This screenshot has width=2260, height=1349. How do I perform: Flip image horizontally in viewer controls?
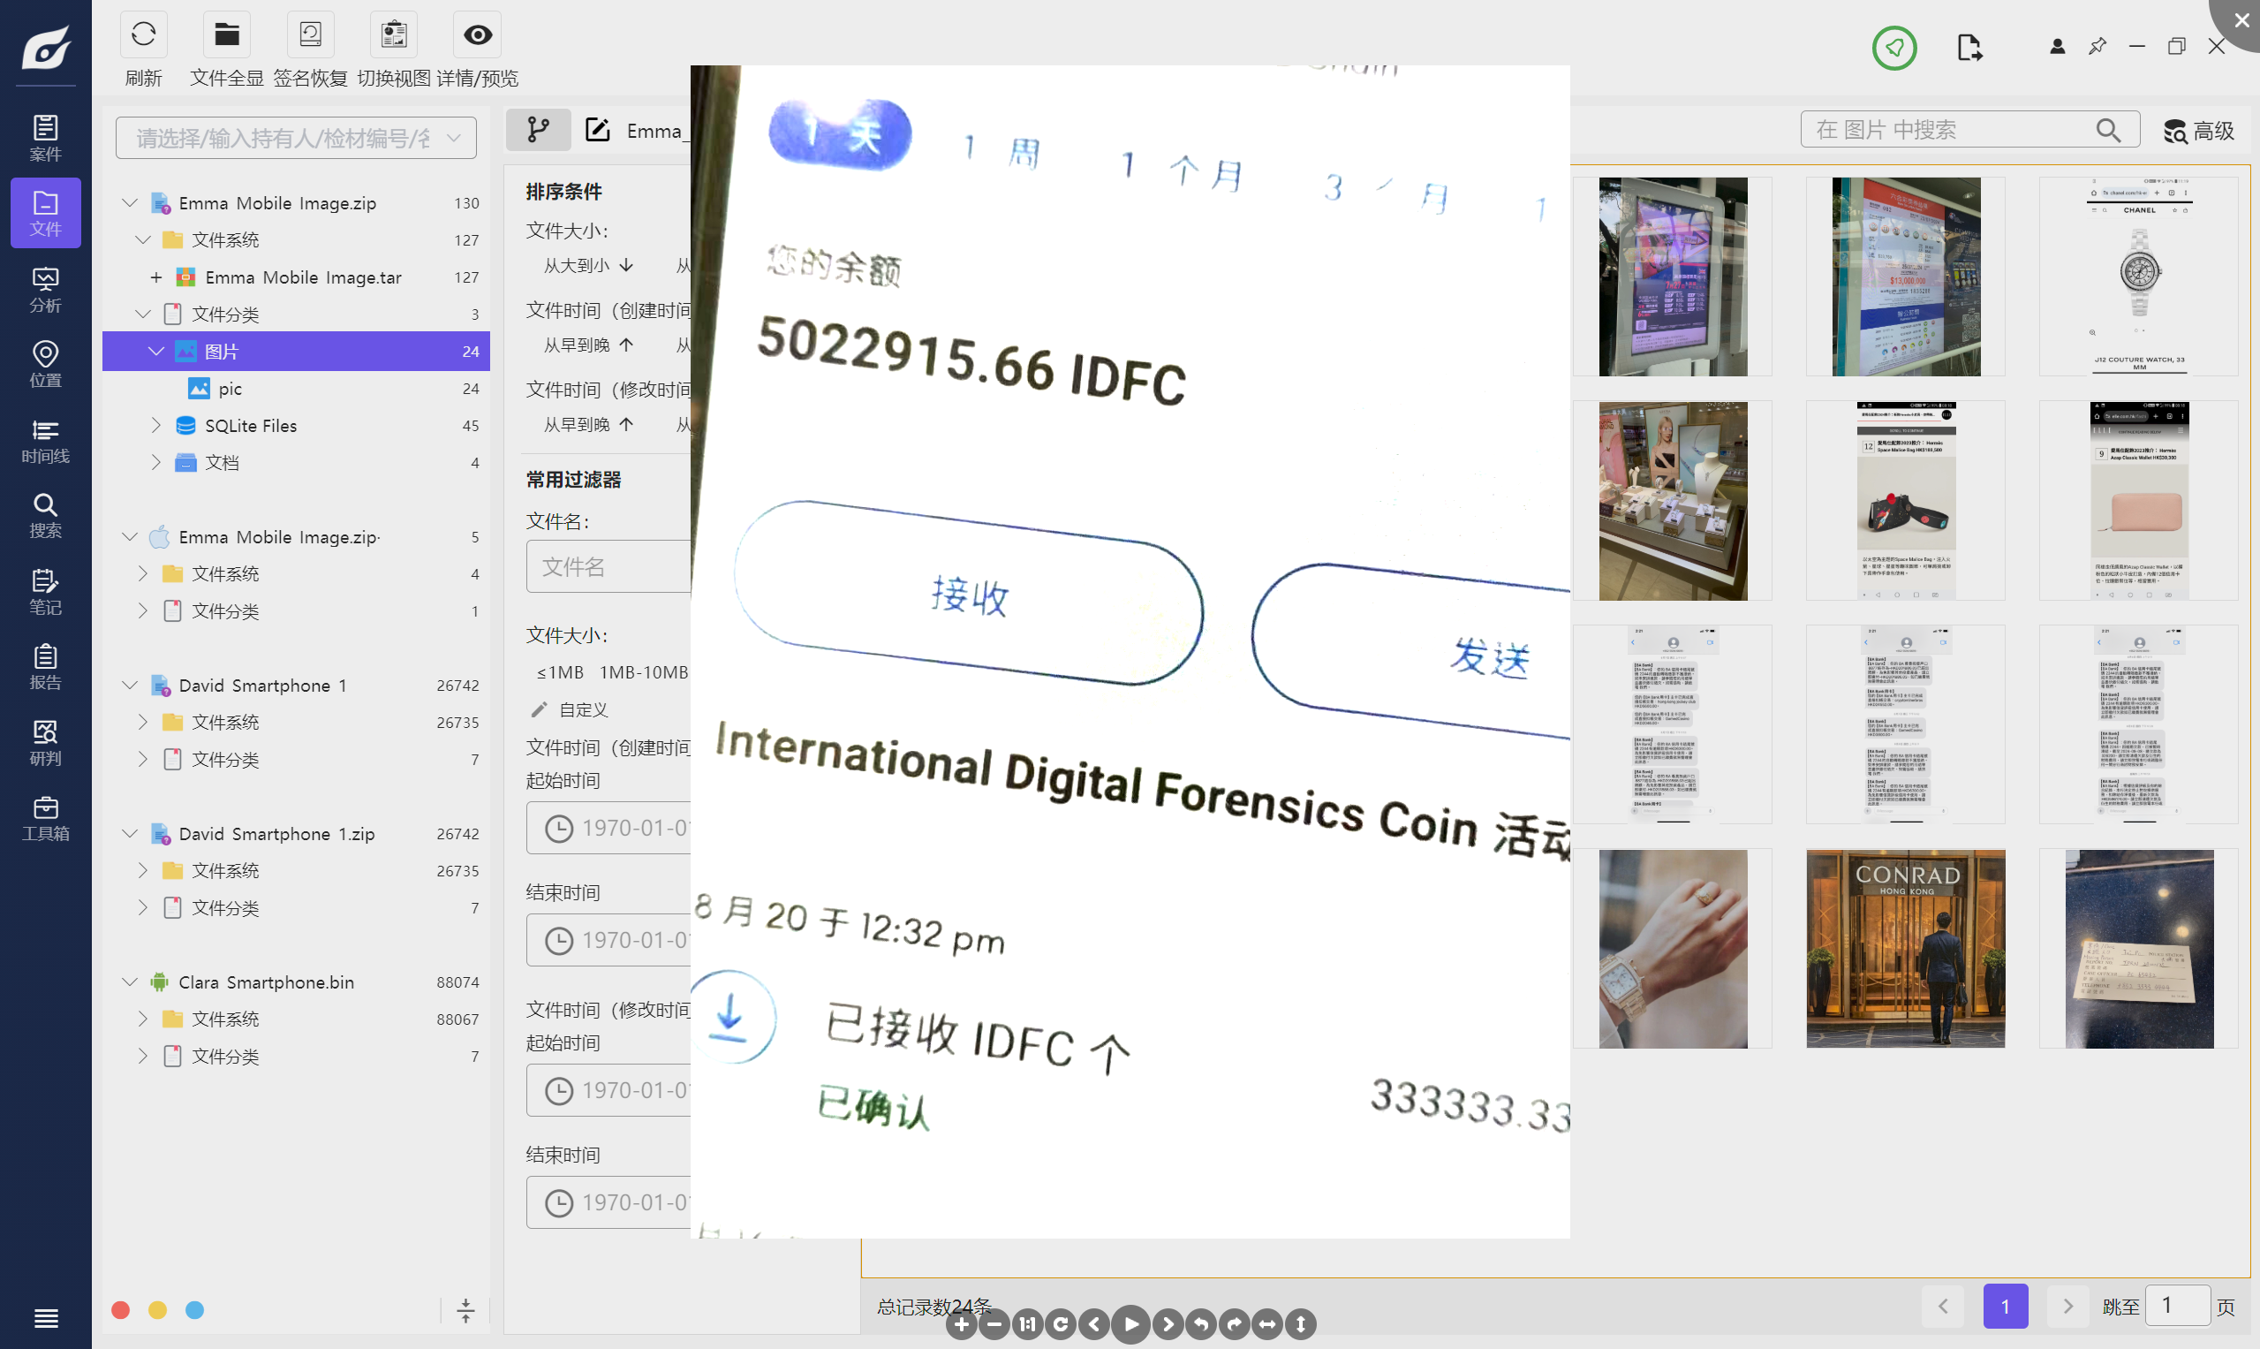point(1267,1324)
